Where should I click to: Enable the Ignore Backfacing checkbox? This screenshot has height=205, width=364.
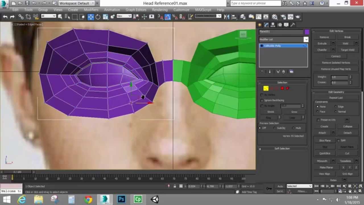pyautogui.click(x=262, y=100)
